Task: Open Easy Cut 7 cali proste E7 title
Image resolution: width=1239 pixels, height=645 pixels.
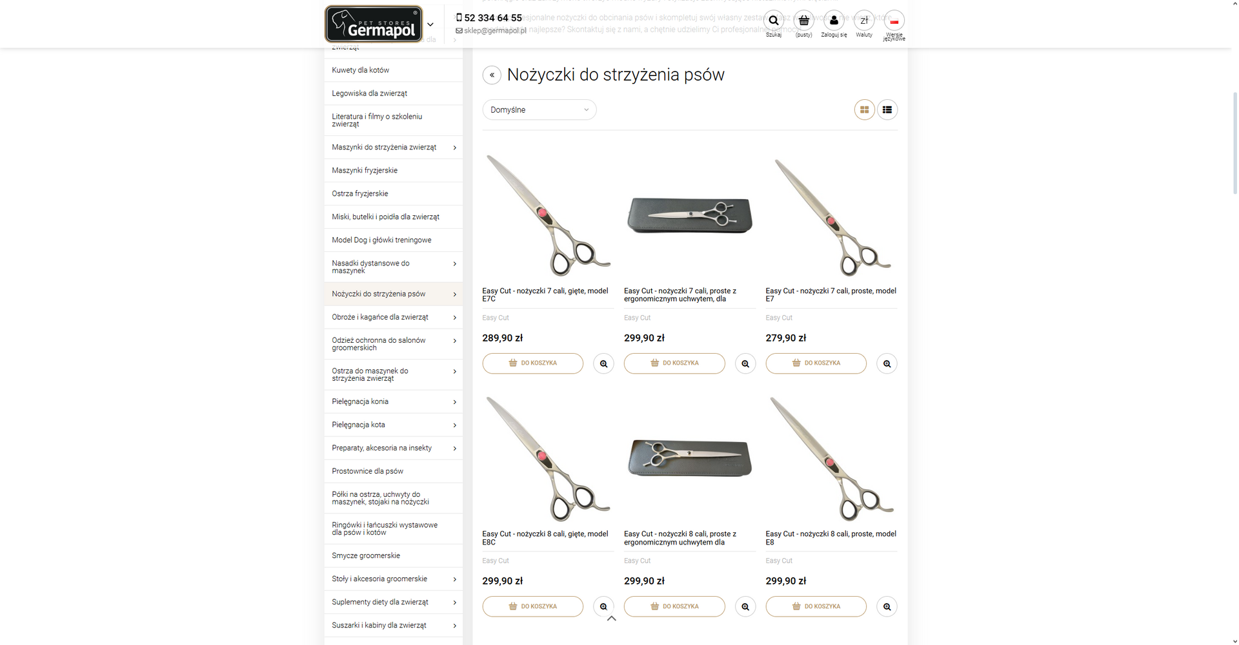Action: (831, 295)
